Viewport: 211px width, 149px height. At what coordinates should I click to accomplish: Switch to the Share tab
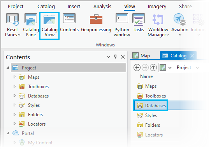185,7
